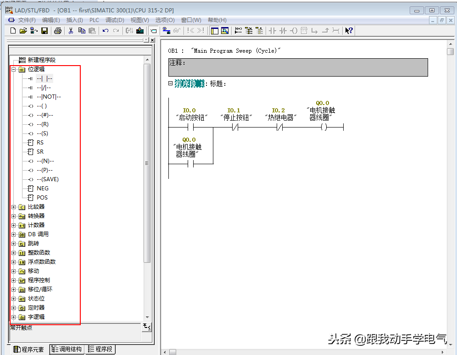Open file using the folder icon
This screenshot has height=355, width=457.
[23, 31]
